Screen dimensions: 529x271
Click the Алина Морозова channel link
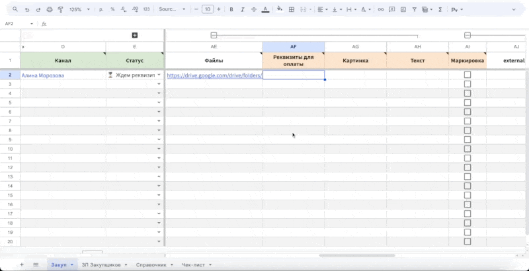42,75
